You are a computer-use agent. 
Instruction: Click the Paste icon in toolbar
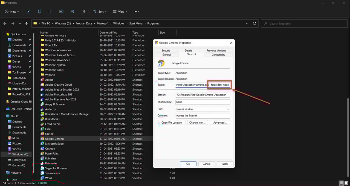point(50,11)
